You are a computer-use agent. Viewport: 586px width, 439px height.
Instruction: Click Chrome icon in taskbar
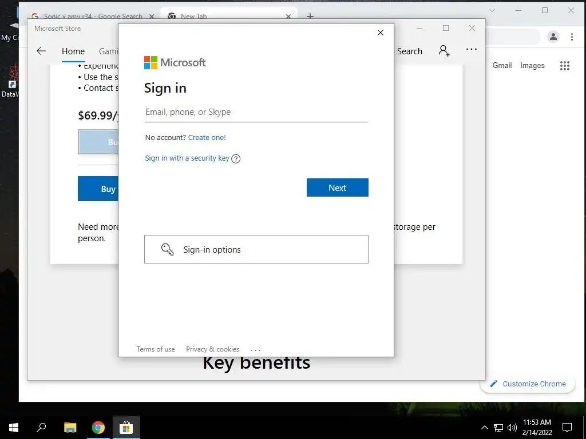point(98,428)
